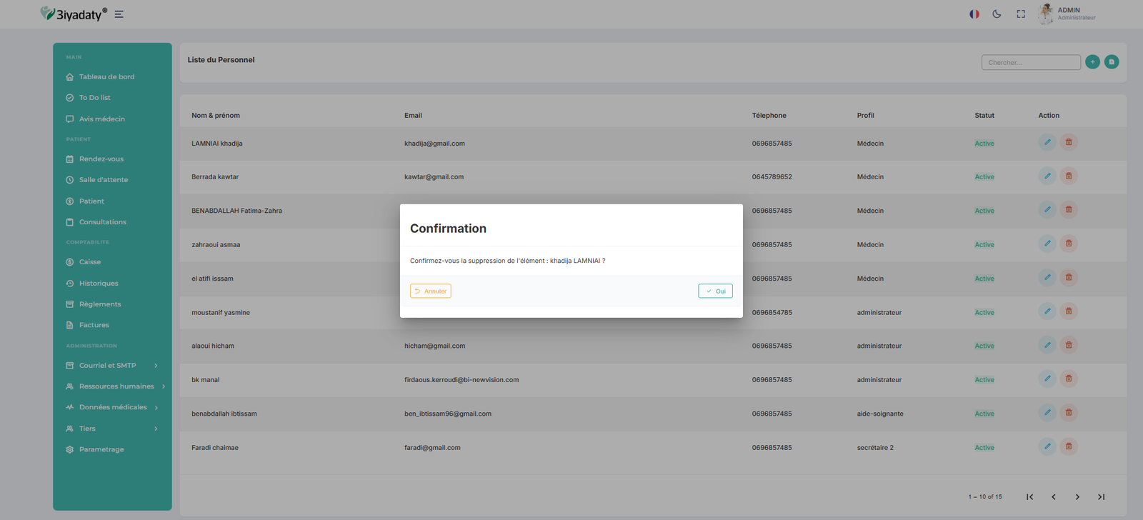This screenshot has width=1143, height=520.
Task: Confirm deletion with the Oui button
Action: (x=715, y=291)
